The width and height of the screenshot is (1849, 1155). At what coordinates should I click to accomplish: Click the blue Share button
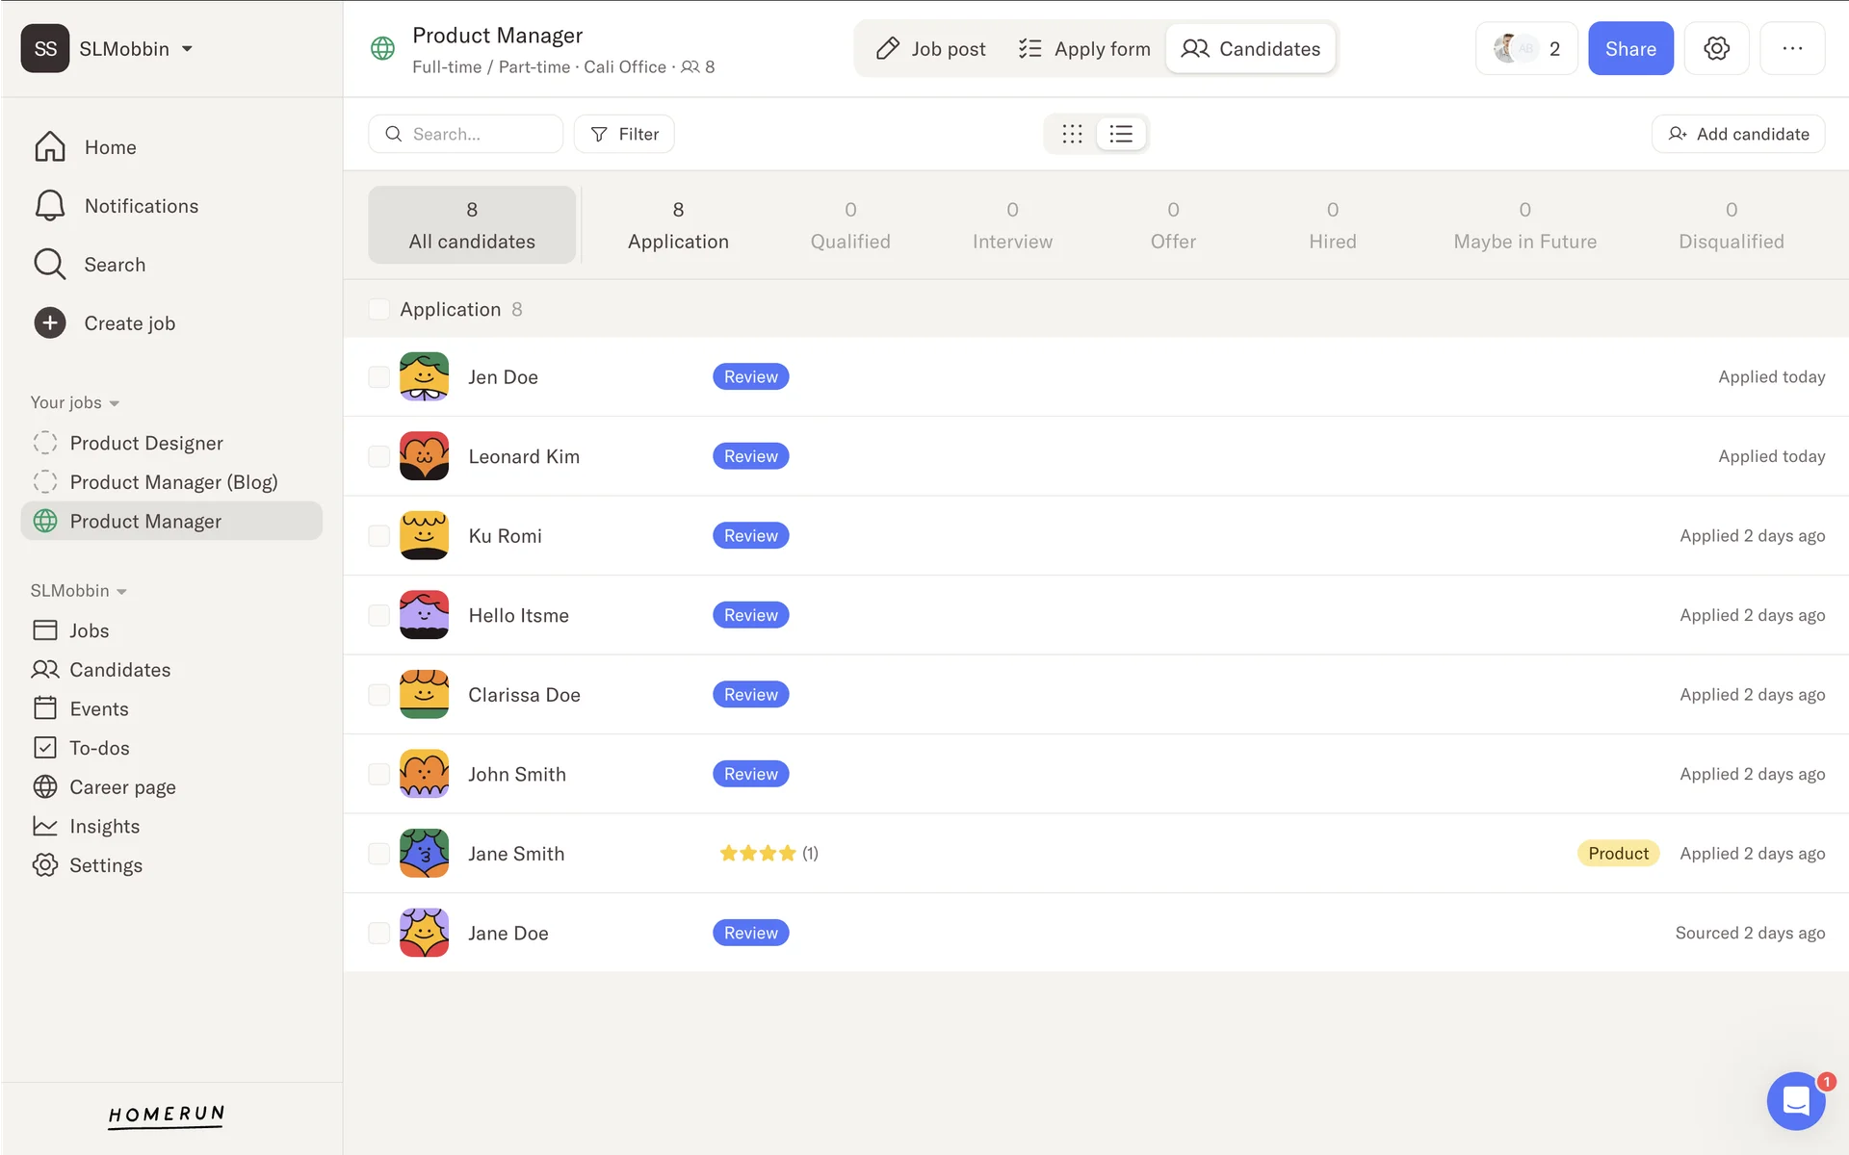pyautogui.click(x=1629, y=48)
